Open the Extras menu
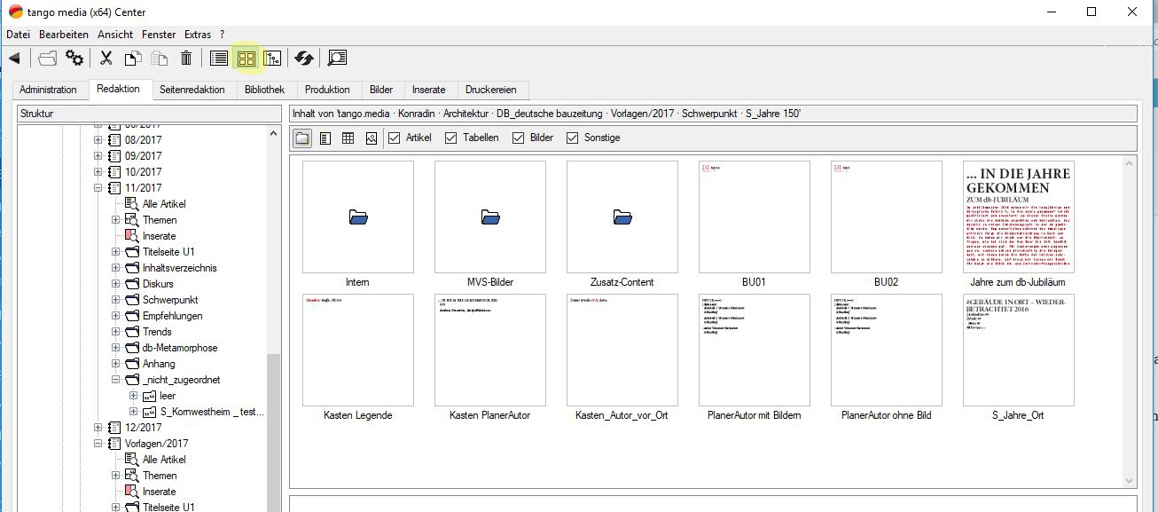Viewport: 1158px width, 512px height. coord(198,35)
